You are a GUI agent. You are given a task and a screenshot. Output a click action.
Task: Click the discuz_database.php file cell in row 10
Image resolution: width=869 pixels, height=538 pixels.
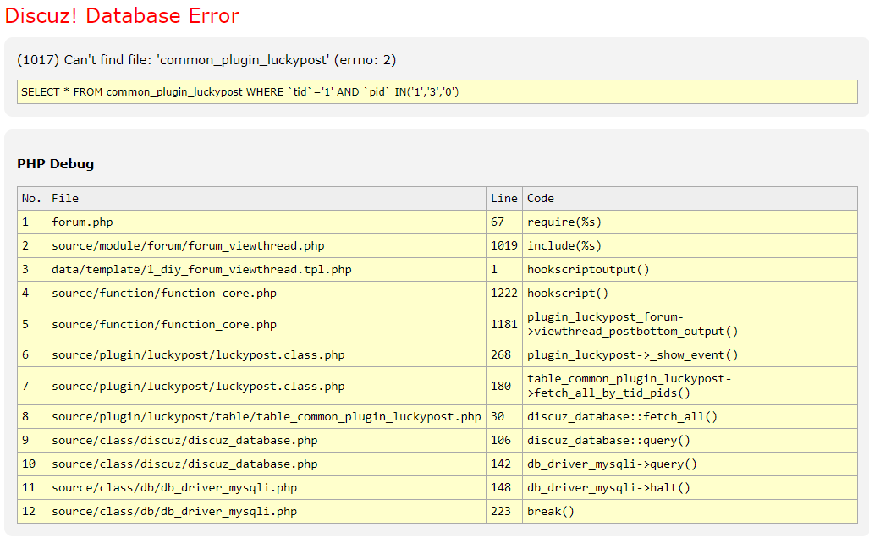tap(267, 464)
